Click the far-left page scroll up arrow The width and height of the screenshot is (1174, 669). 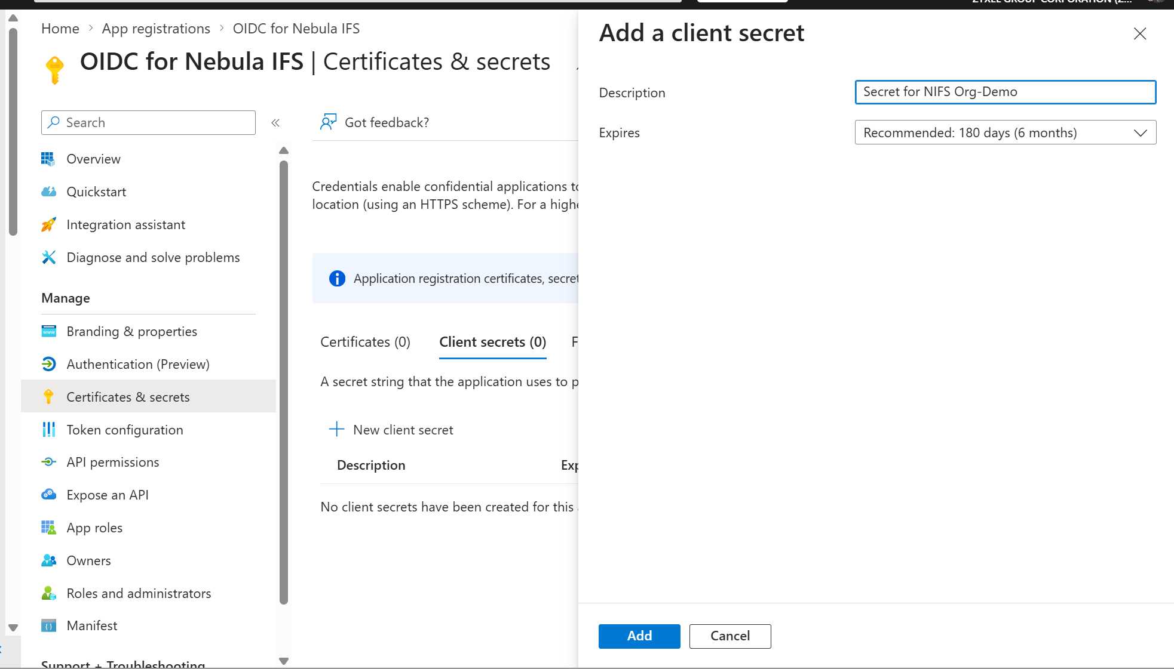(x=13, y=18)
